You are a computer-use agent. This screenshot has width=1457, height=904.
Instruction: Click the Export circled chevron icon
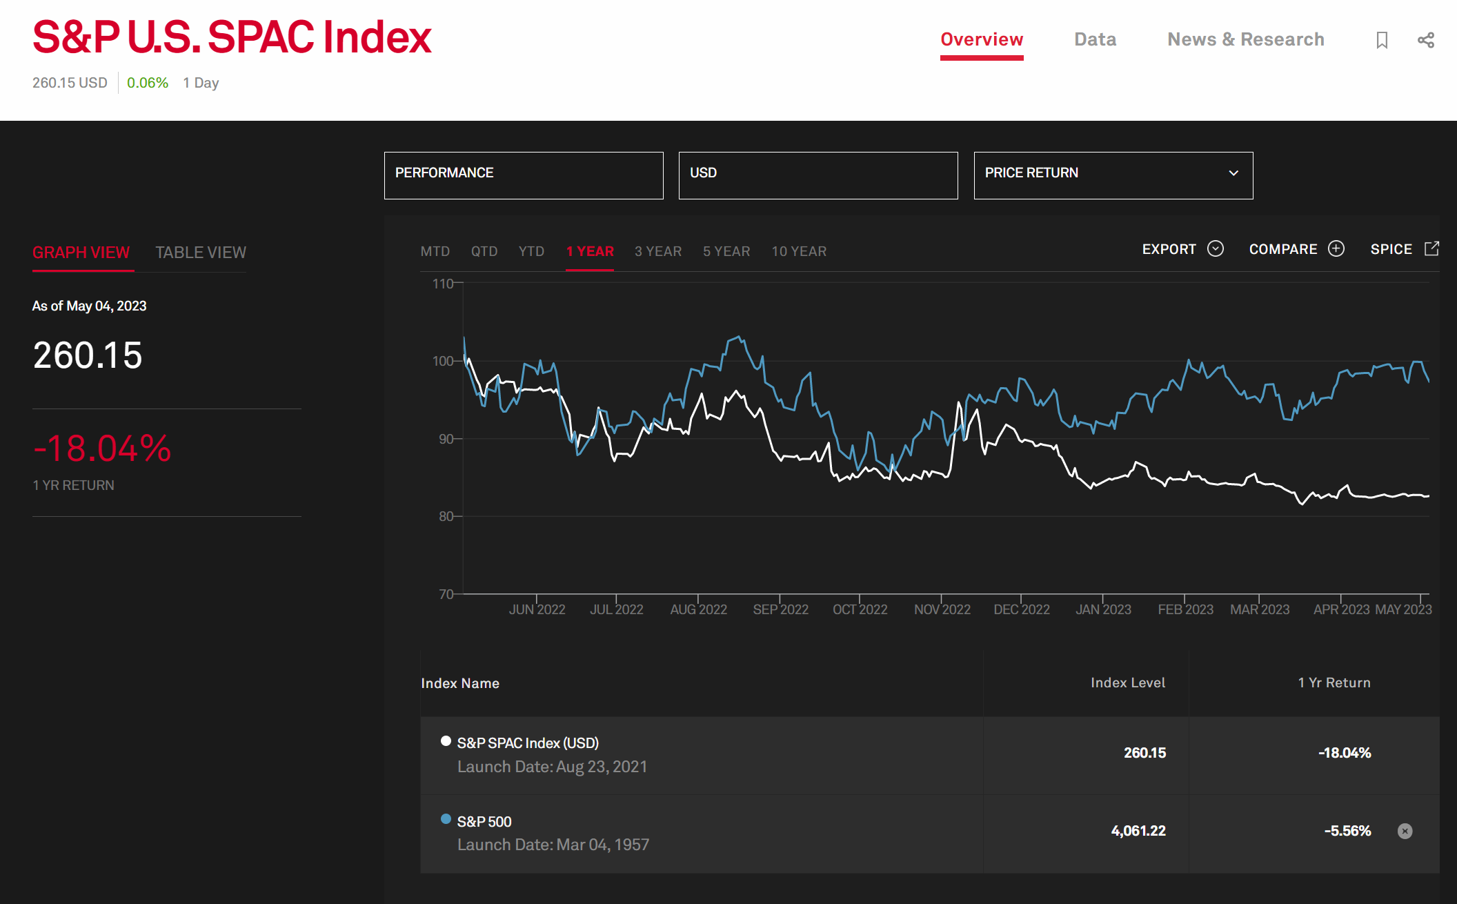(1216, 249)
